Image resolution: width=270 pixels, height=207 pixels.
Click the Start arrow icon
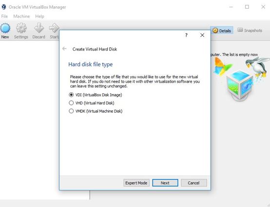pyautogui.click(x=54, y=28)
